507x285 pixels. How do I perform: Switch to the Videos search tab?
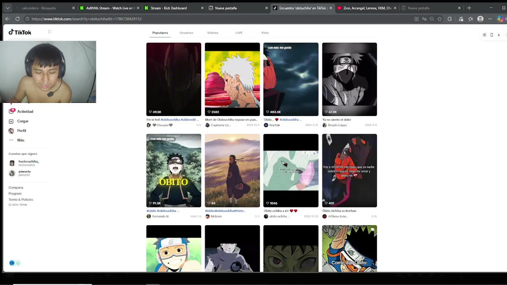pyautogui.click(x=213, y=33)
